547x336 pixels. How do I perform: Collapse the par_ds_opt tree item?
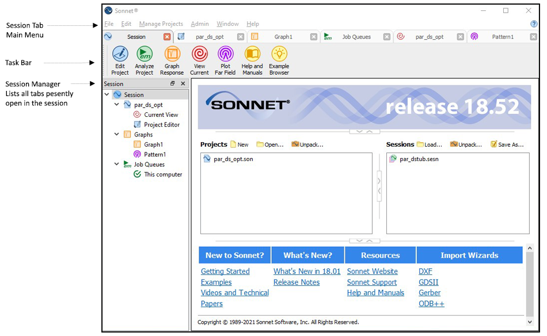click(117, 104)
